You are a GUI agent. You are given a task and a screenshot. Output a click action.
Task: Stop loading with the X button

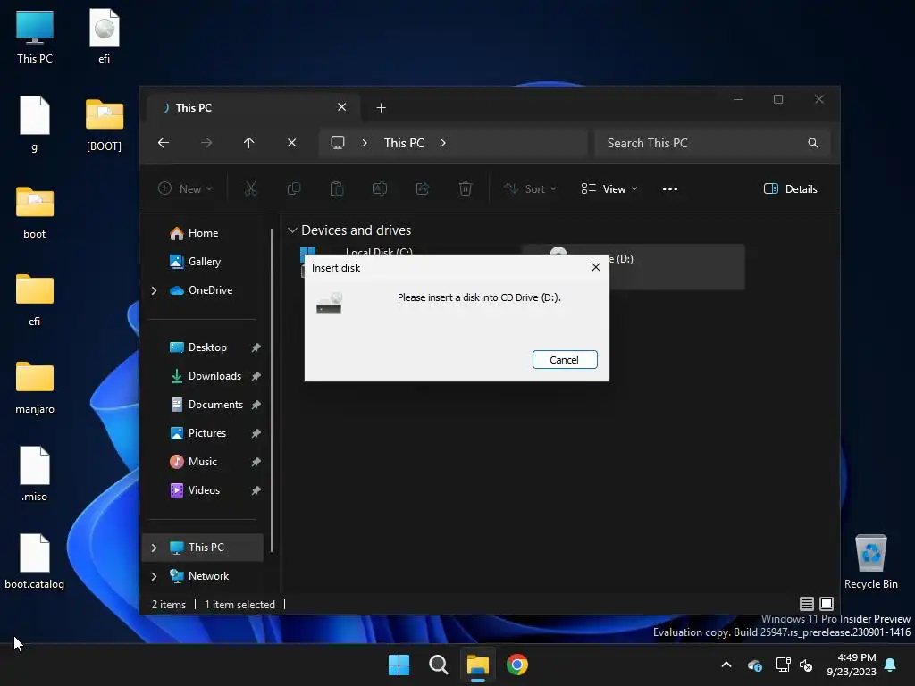click(x=292, y=143)
